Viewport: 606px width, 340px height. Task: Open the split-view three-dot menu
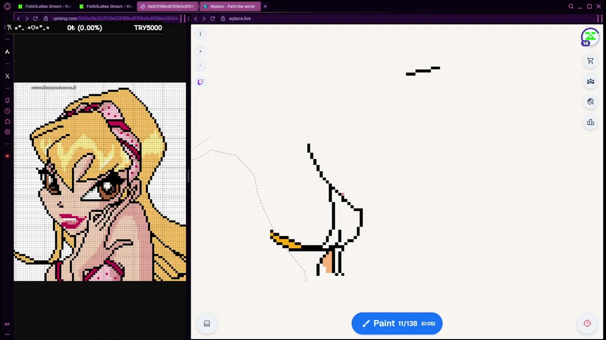tap(188, 18)
